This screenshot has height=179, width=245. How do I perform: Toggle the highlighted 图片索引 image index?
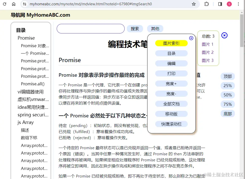click(x=171, y=43)
